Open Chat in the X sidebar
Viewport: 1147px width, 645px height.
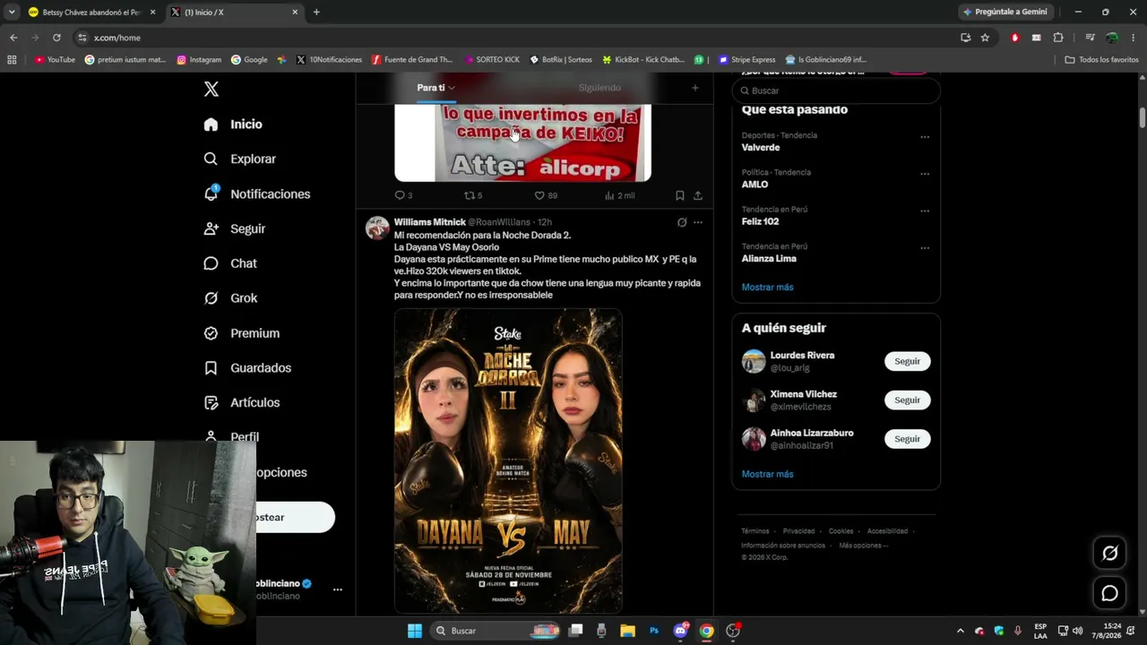pos(230,263)
